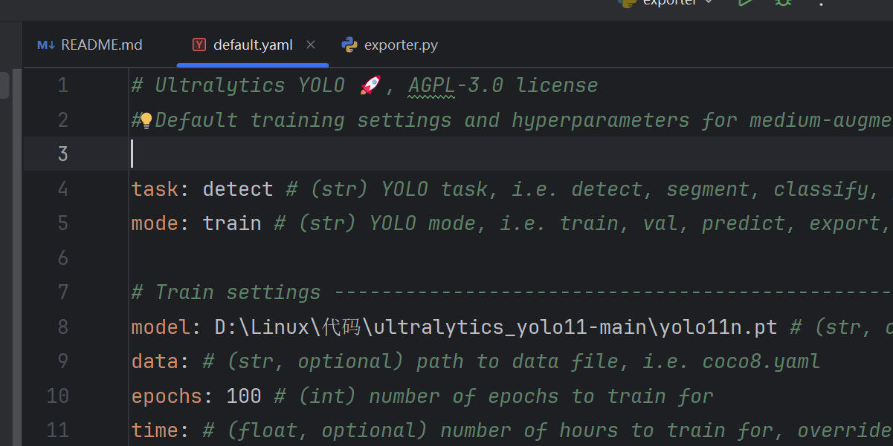The width and height of the screenshot is (893, 446).
Task: Click line number 1 in the gutter
Action: coord(62,85)
